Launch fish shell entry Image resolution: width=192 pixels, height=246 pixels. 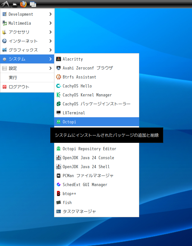(97, 202)
